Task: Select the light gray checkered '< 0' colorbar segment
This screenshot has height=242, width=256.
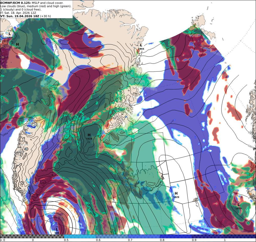Action: pos(16,236)
